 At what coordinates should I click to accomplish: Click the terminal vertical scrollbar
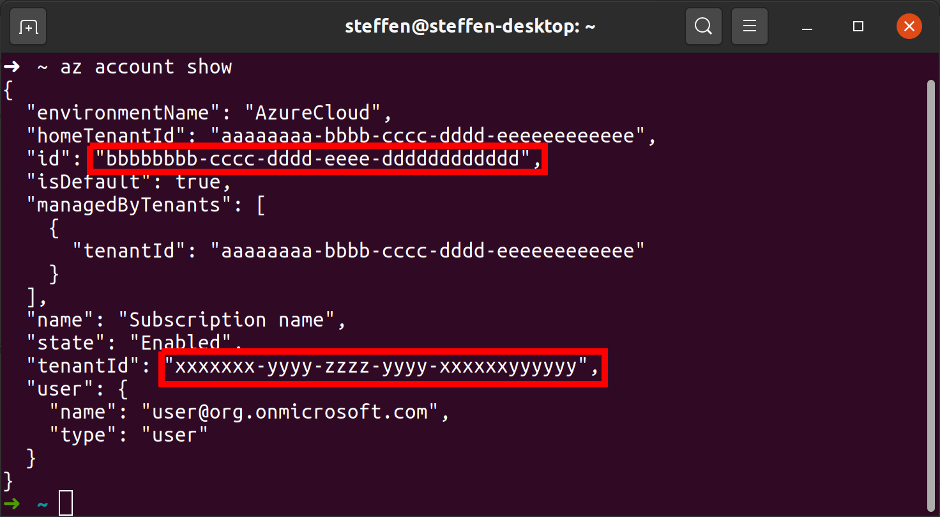(931, 288)
